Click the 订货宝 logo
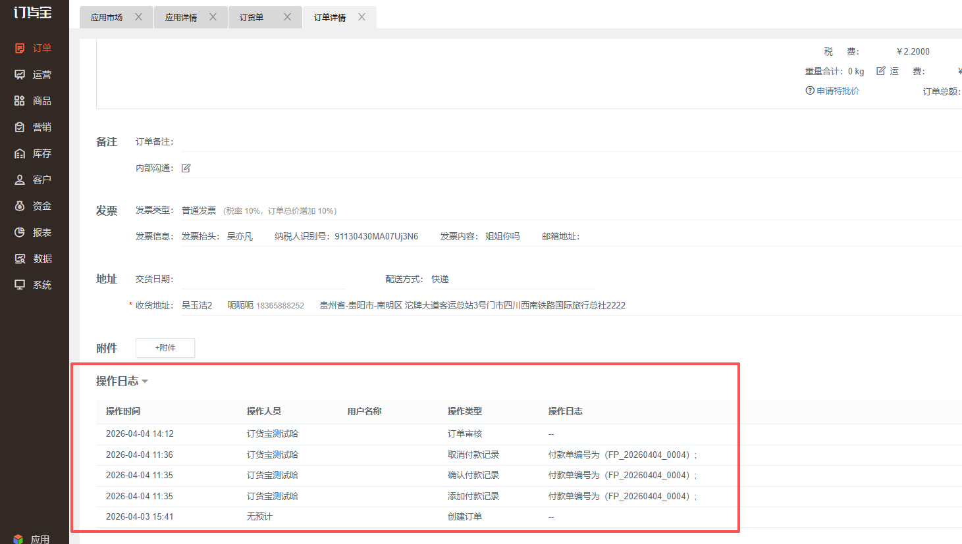 click(33, 11)
